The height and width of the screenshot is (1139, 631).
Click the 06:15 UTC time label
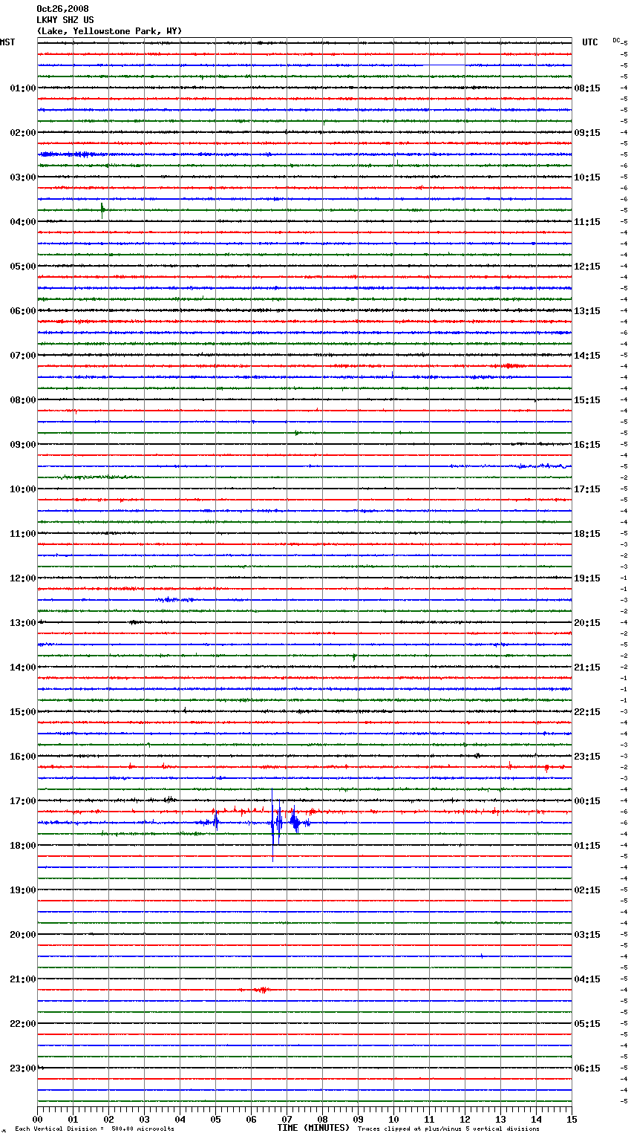587,1068
